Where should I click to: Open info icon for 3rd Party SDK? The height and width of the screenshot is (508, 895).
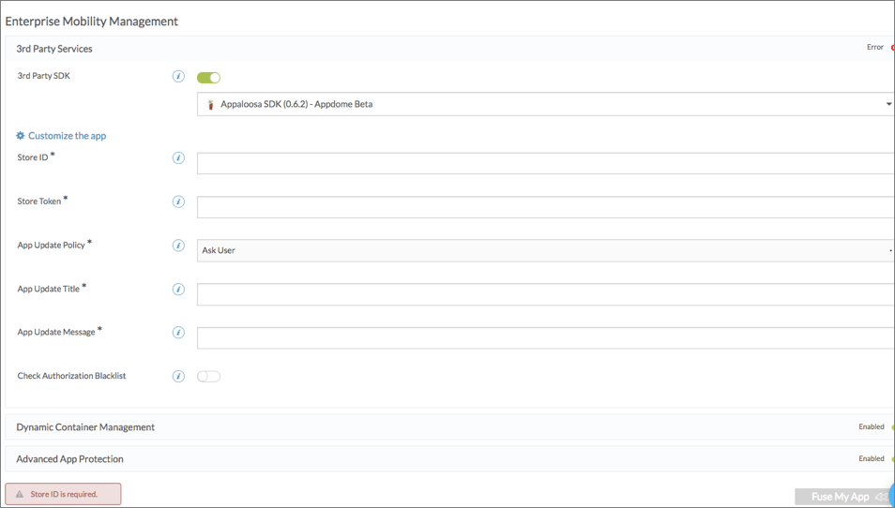[178, 77]
